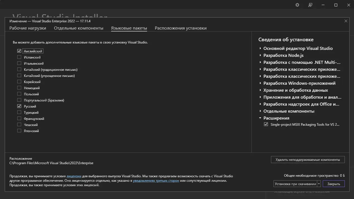
Task: Open the install mode dropdown arrow
Action: pos(319,184)
